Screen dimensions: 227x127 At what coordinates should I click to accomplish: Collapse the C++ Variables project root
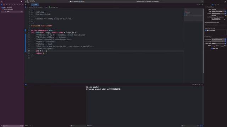(x=1, y=8)
